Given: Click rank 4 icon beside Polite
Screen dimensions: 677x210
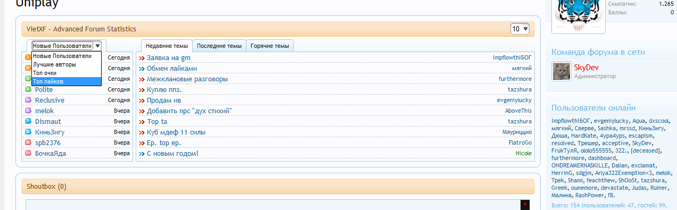Looking at the screenshot, I should [28, 89].
